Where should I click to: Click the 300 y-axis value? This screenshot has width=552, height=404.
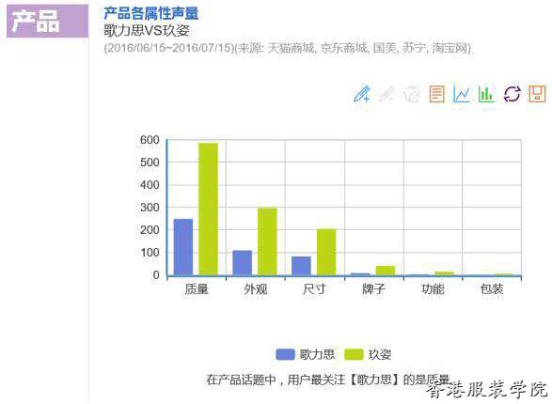(x=150, y=208)
